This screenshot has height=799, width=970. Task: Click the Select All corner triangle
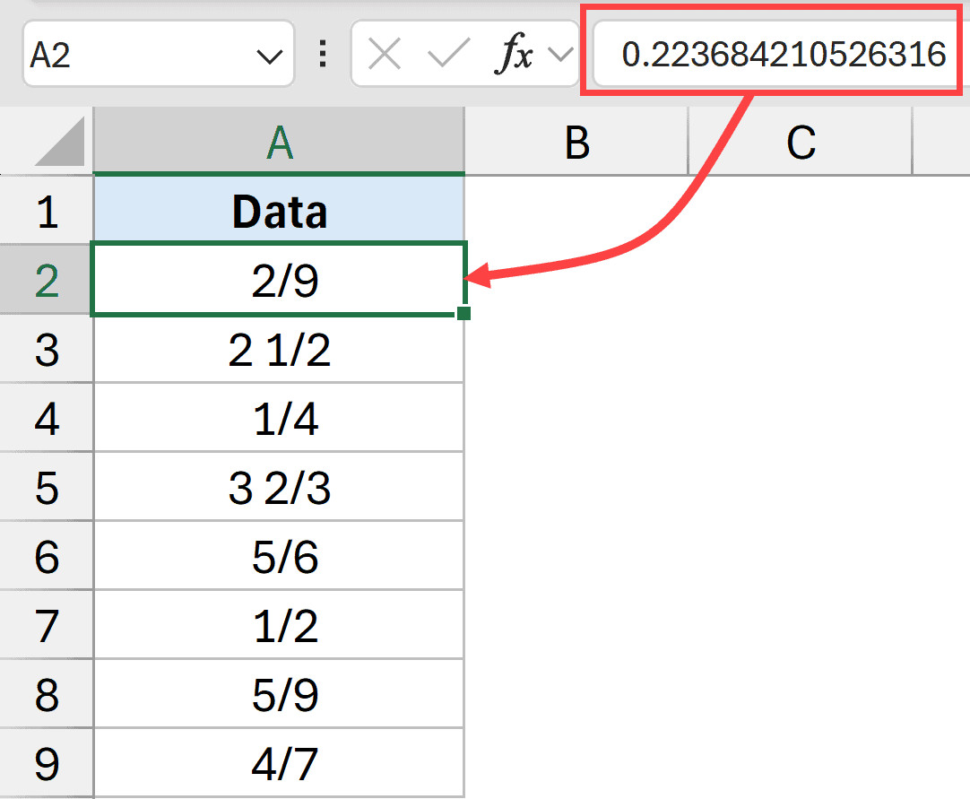(x=61, y=143)
